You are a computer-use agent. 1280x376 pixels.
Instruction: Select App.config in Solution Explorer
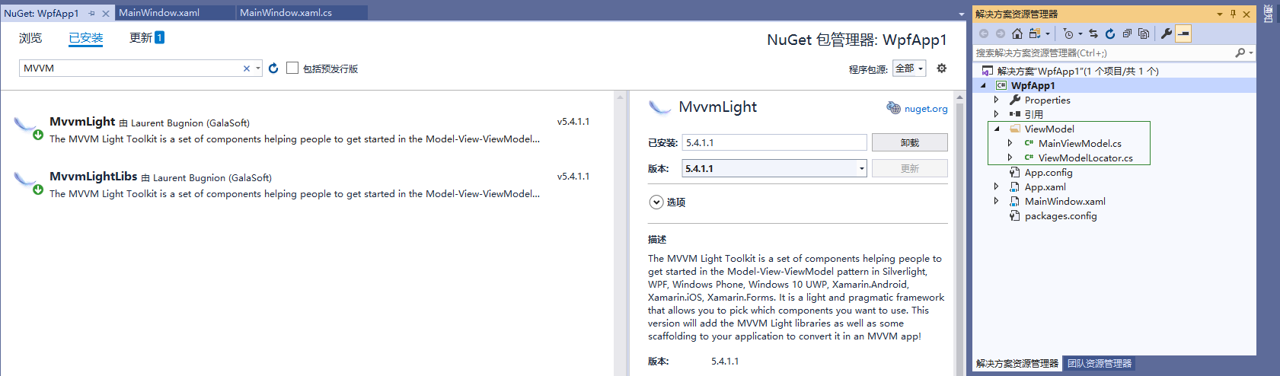pos(1048,172)
